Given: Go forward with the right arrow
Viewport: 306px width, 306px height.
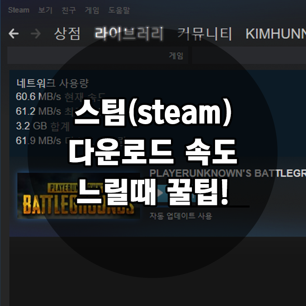Looking at the screenshot, I should tap(36, 34).
